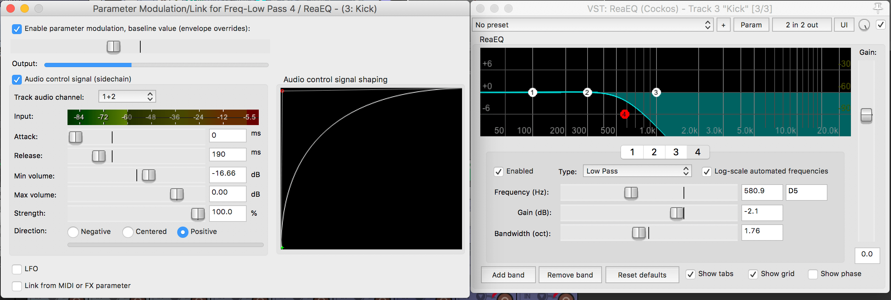
Task: Select Centered direction
Action: click(128, 232)
